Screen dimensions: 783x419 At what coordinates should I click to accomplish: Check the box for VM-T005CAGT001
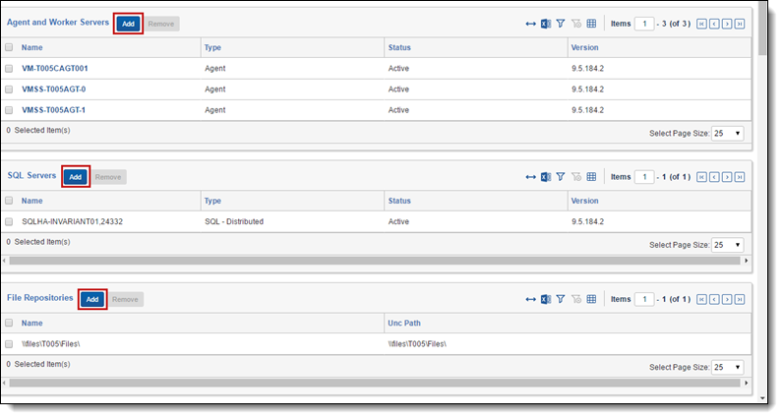pos(10,68)
